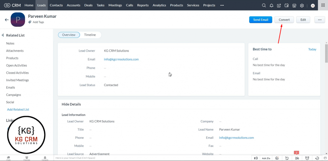
Task: Open the Products module tab
Action: [176, 5]
